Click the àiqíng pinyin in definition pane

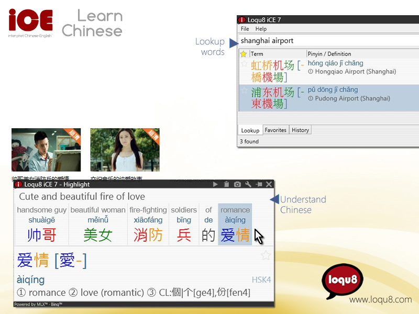pos(30,279)
